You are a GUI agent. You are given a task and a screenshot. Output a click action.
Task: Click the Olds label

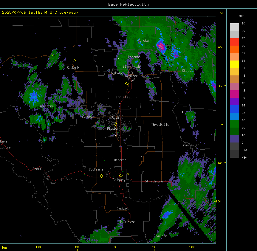point(116,117)
